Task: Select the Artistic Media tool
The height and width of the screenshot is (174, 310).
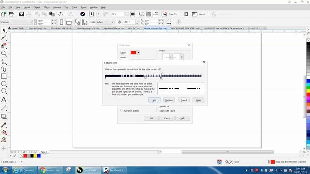Action: (4, 69)
